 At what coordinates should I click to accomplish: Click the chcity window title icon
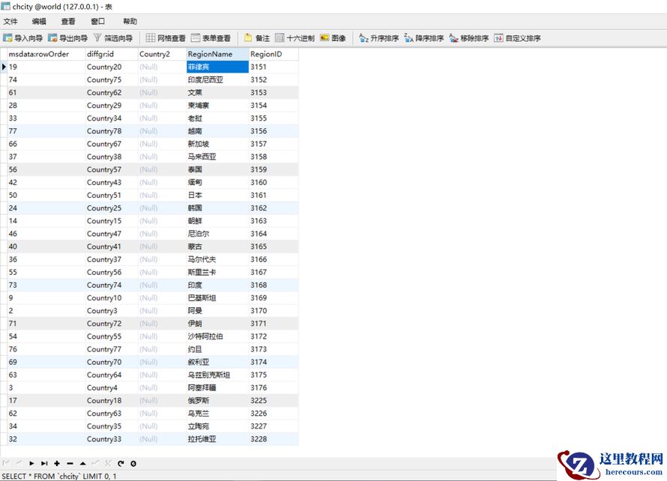click(x=5, y=7)
